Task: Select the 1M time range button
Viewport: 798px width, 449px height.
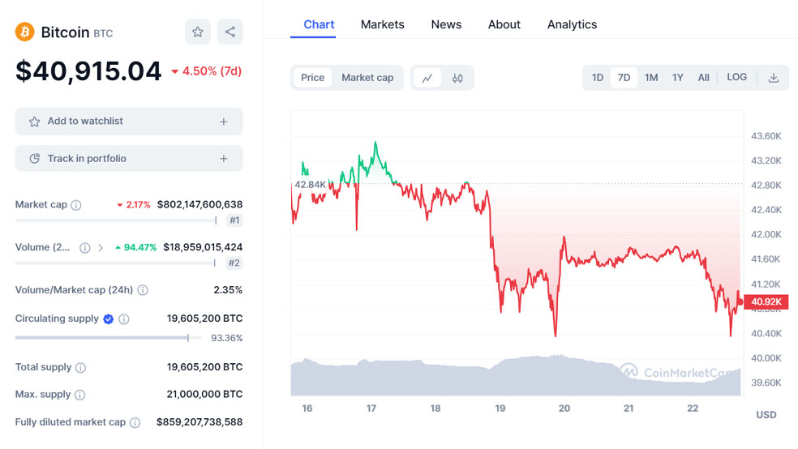Action: 651,78
